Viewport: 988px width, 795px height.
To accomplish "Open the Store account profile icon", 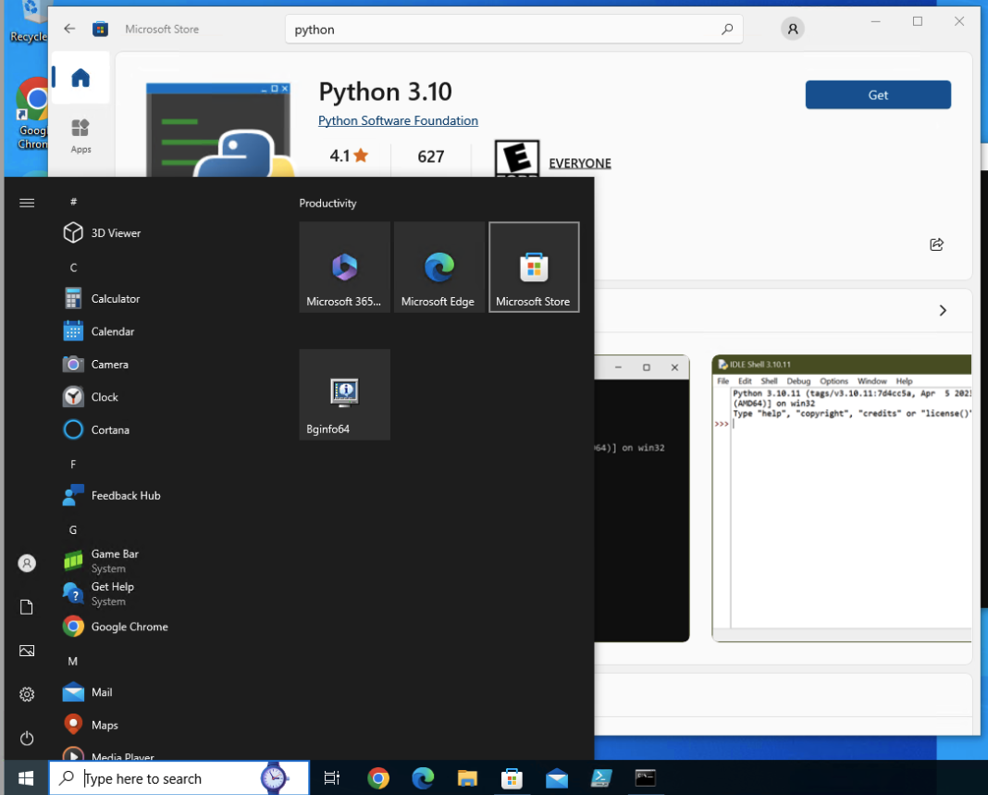I will [792, 29].
